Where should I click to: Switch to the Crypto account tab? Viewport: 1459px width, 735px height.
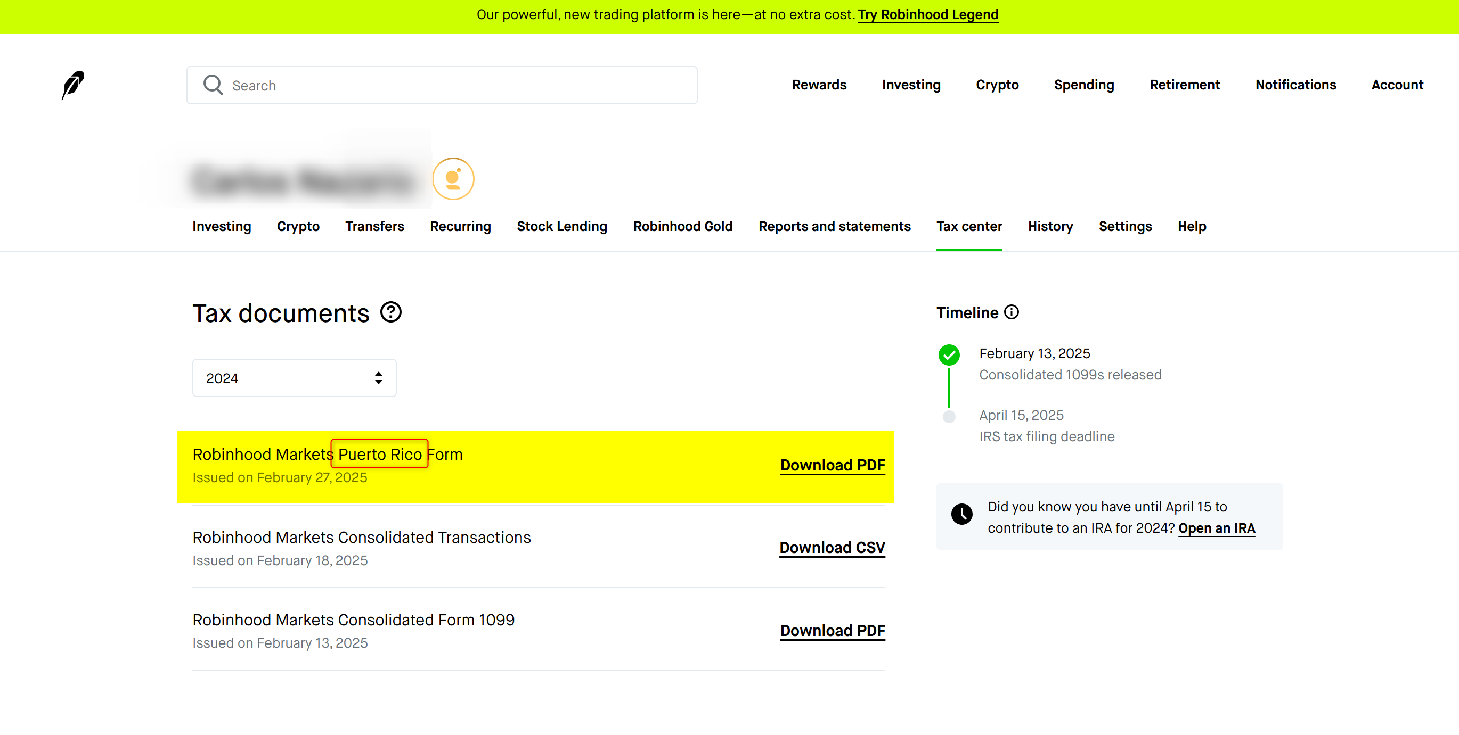coord(298,226)
